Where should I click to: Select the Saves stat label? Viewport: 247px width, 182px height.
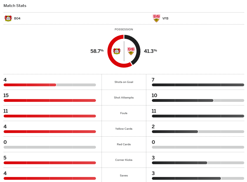click(124, 176)
